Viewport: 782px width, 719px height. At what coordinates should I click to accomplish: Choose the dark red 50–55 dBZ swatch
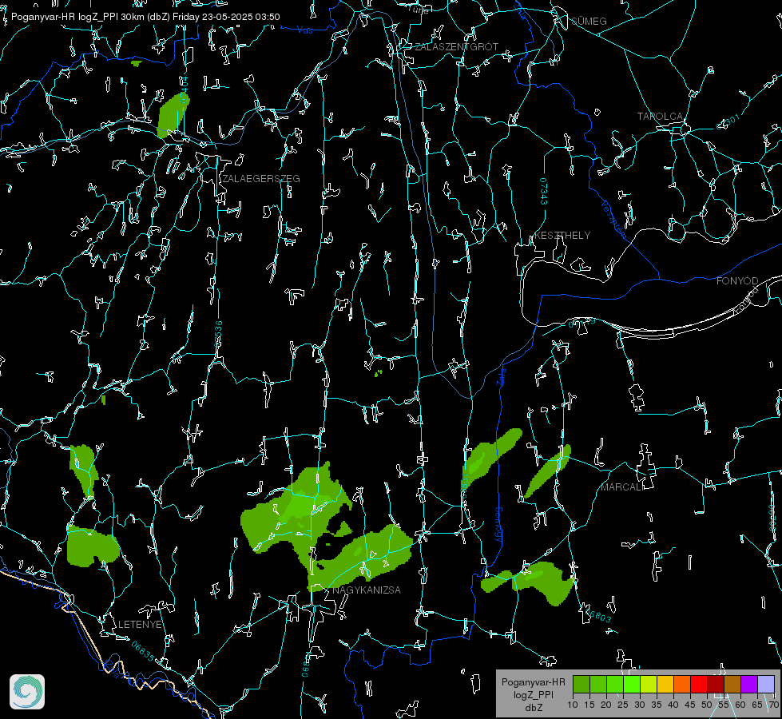pyautogui.click(x=716, y=684)
